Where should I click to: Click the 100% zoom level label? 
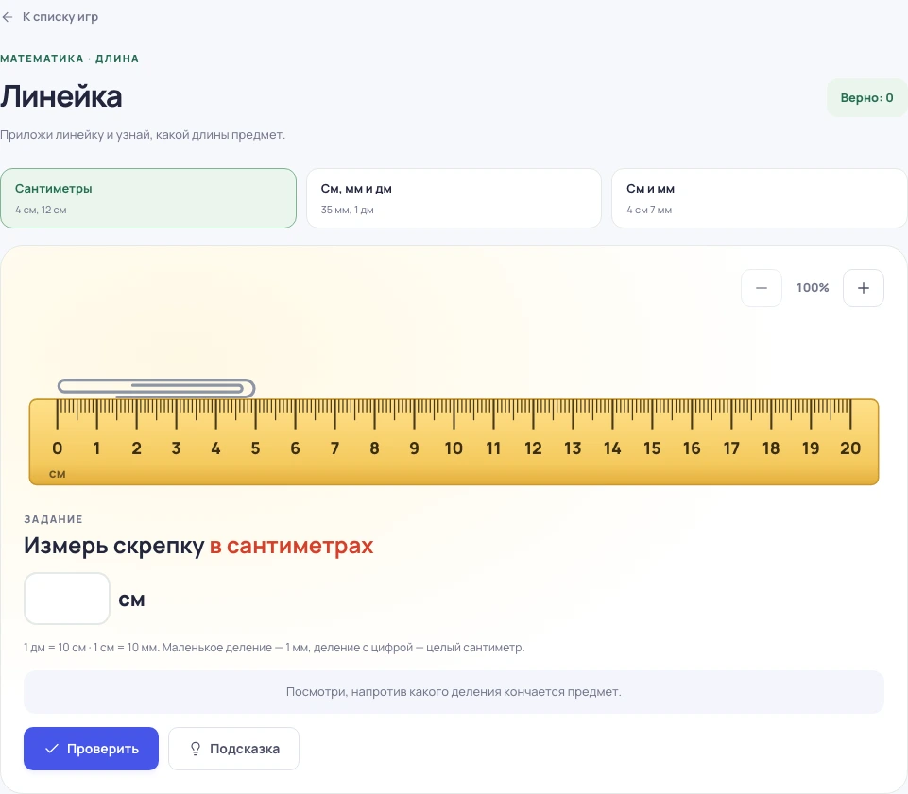pyautogui.click(x=813, y=288)
